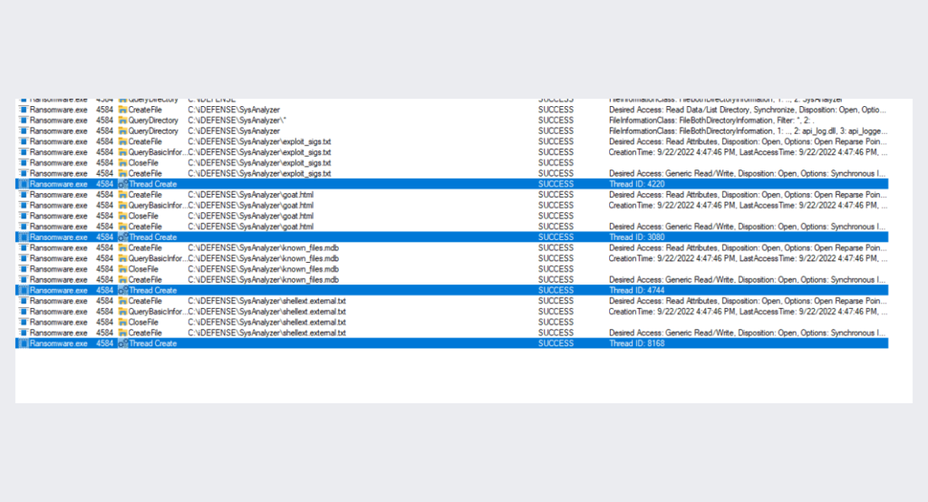Click the 'Thread ID: 8168' detail cell
The width and height of the screenshot is (928, 502).
pos(637,343)
